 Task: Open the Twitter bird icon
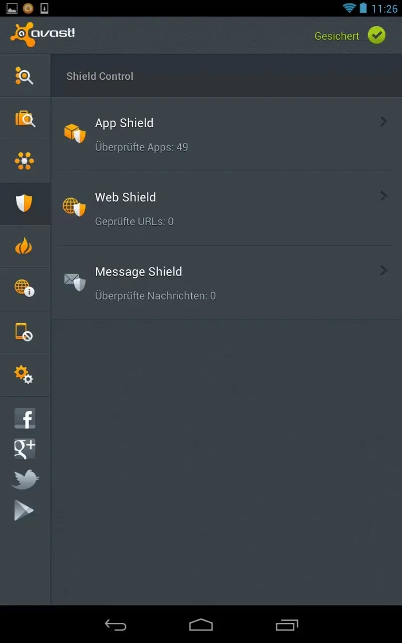25,479
